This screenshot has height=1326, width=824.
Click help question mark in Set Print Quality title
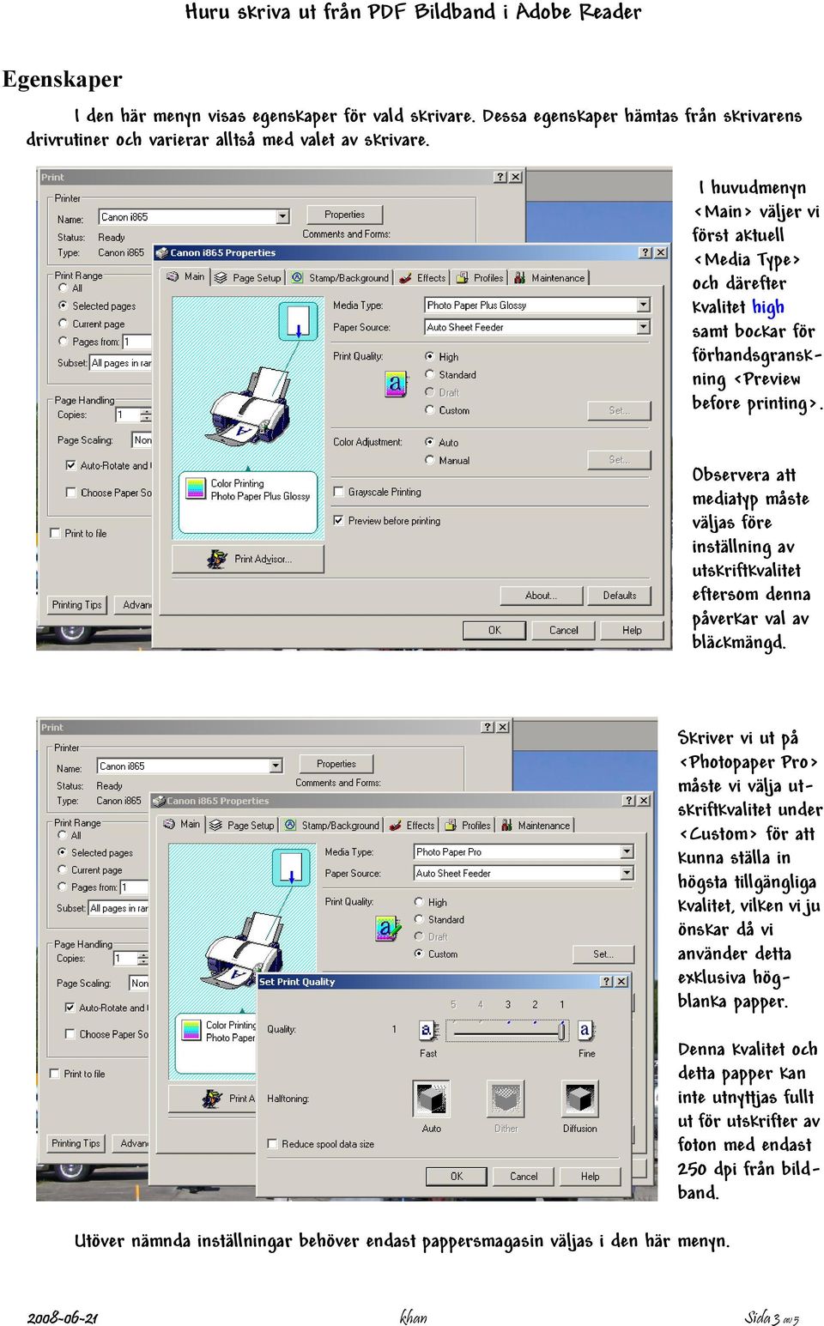(x=606, y=981)
